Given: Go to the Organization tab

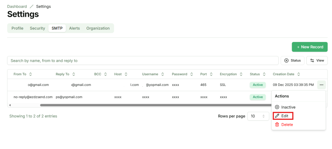Looking at the screenshot, I should tap(98, 28).
